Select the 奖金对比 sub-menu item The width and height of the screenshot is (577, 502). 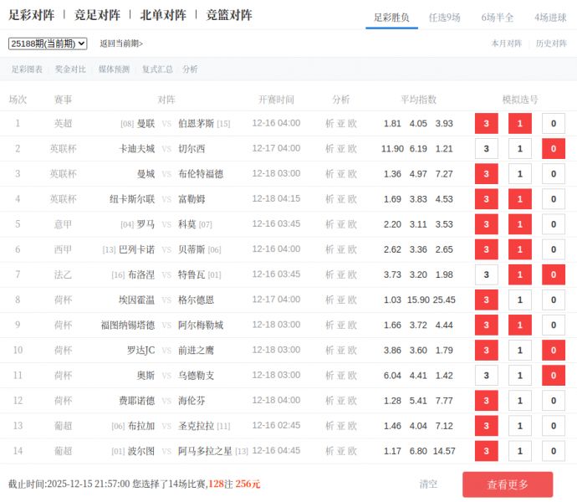click(x=70, y=69)
